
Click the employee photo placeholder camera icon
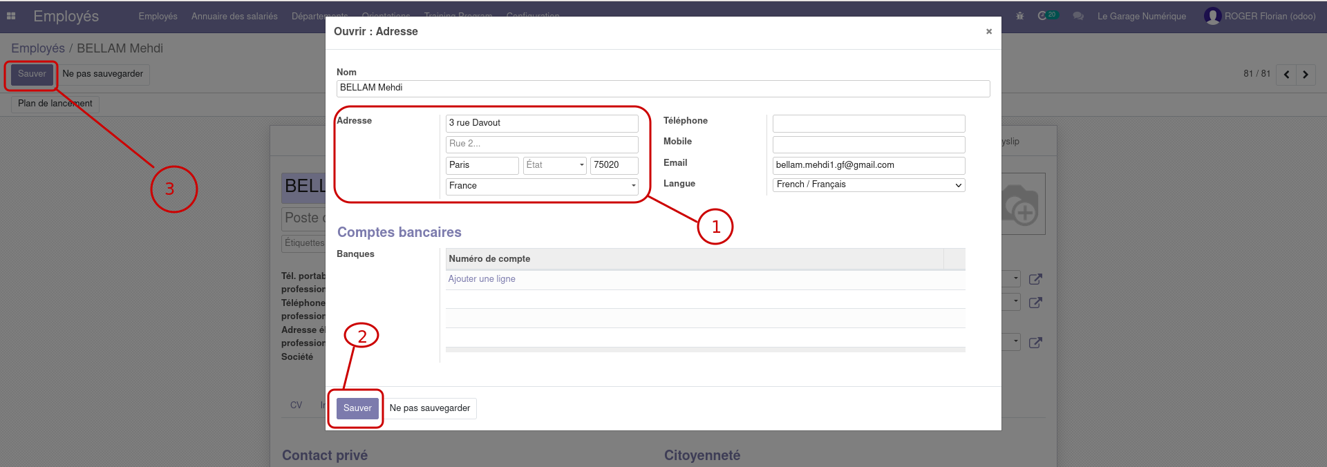point(1023,204)
